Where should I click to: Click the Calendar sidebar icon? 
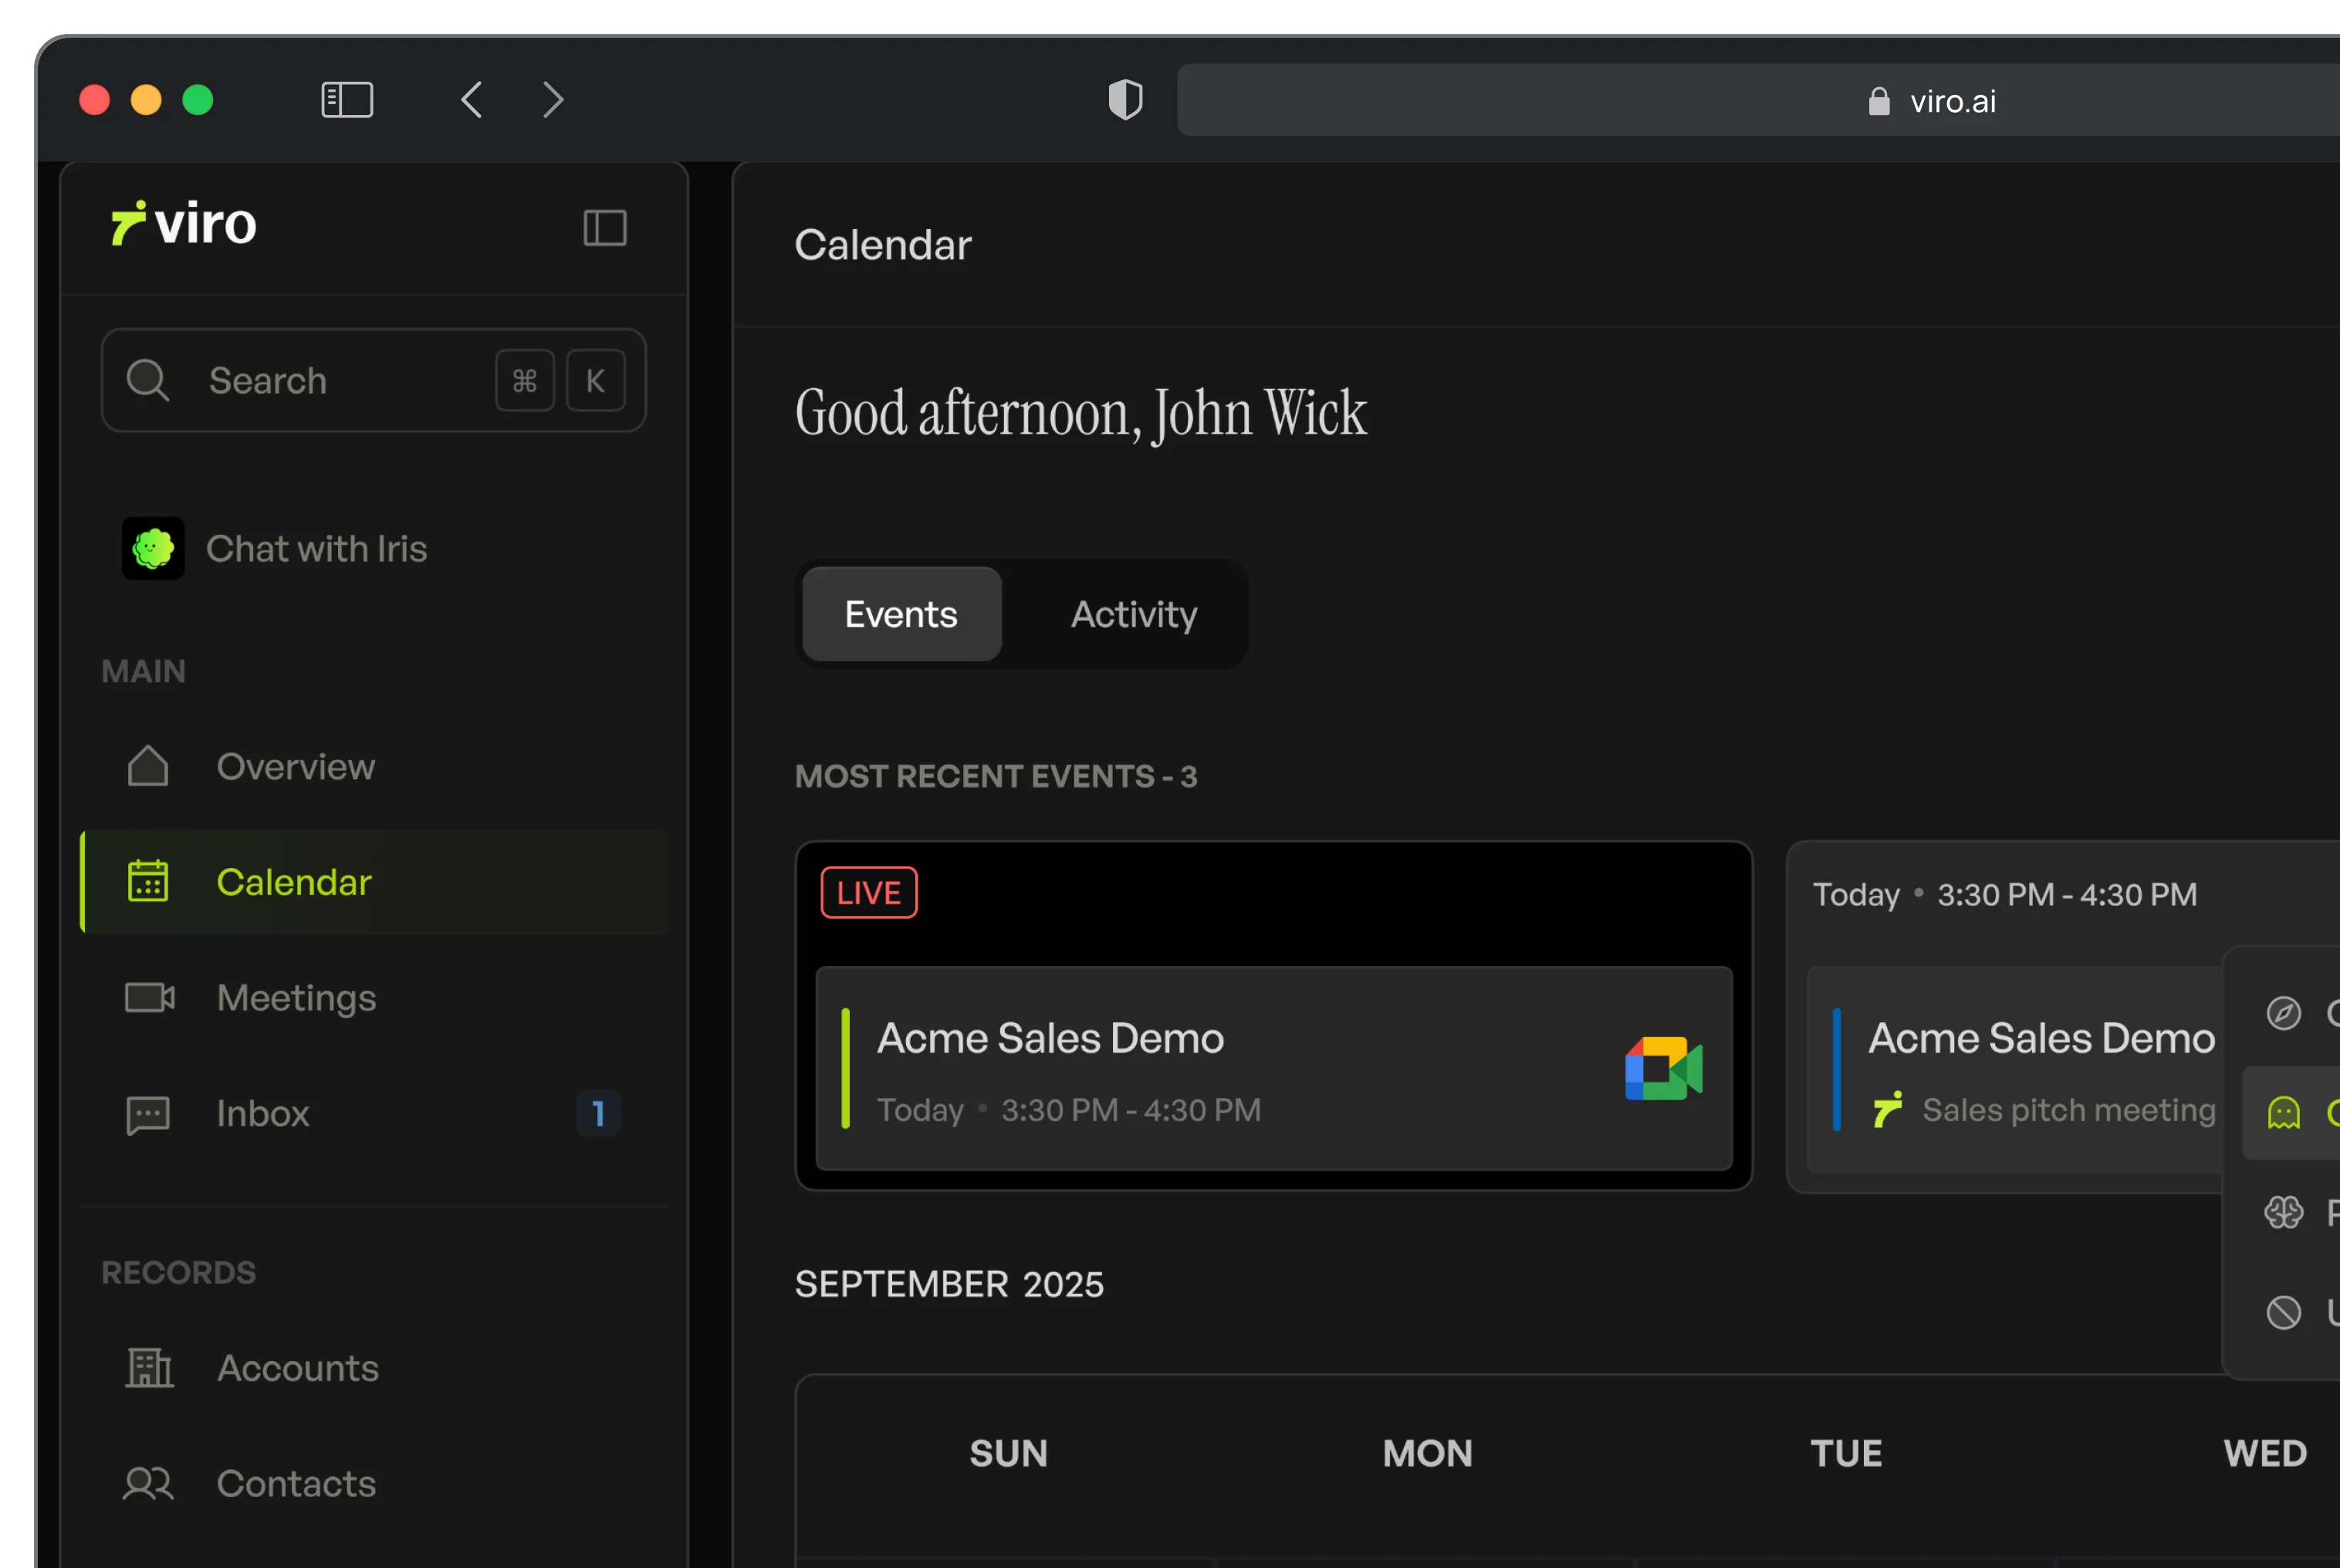(148, 881)
